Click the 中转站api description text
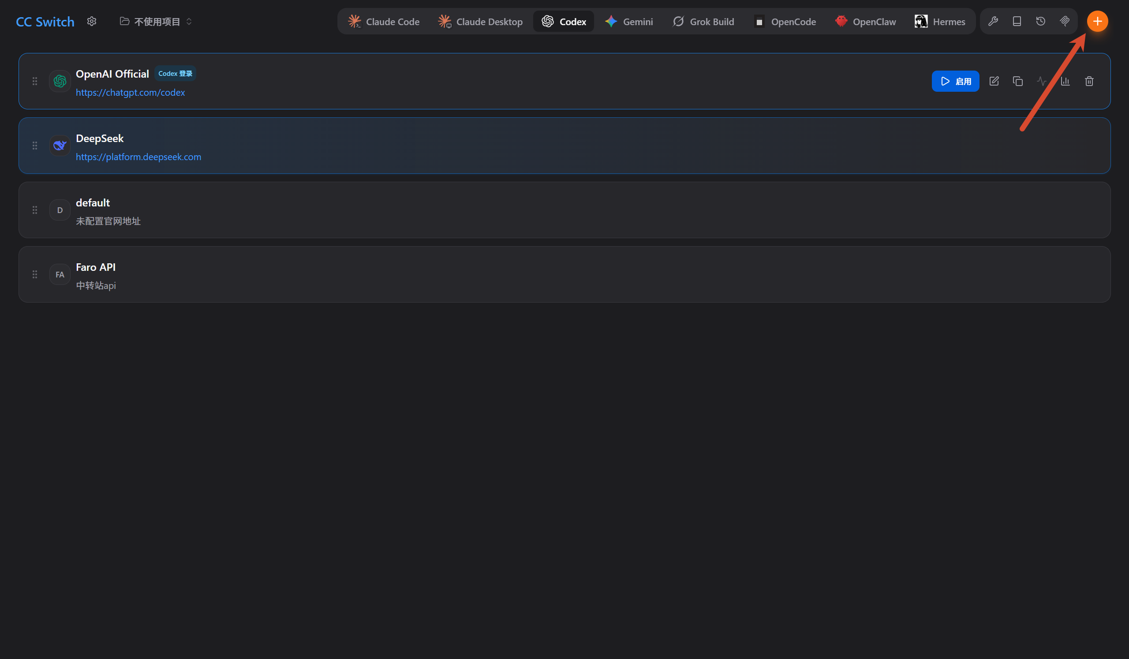The image size is (1129, 659). tap(96, 286)
